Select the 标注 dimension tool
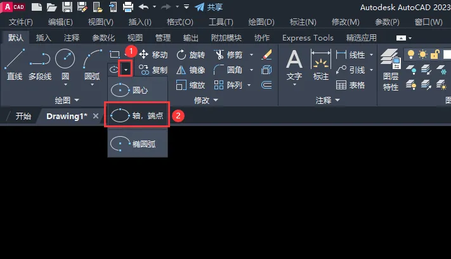Image resolution: width=451 pixels, height=259 pixels. point(321,65)
